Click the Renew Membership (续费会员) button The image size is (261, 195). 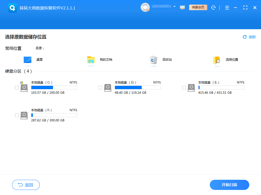click(198, 7)
